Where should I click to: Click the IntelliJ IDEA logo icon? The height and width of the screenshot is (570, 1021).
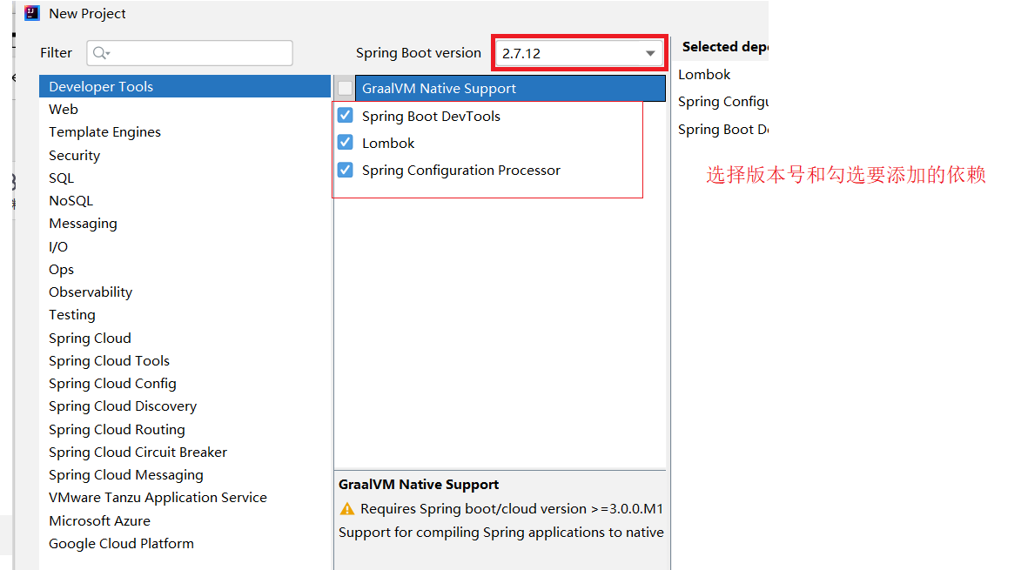(x=30, y=13)
